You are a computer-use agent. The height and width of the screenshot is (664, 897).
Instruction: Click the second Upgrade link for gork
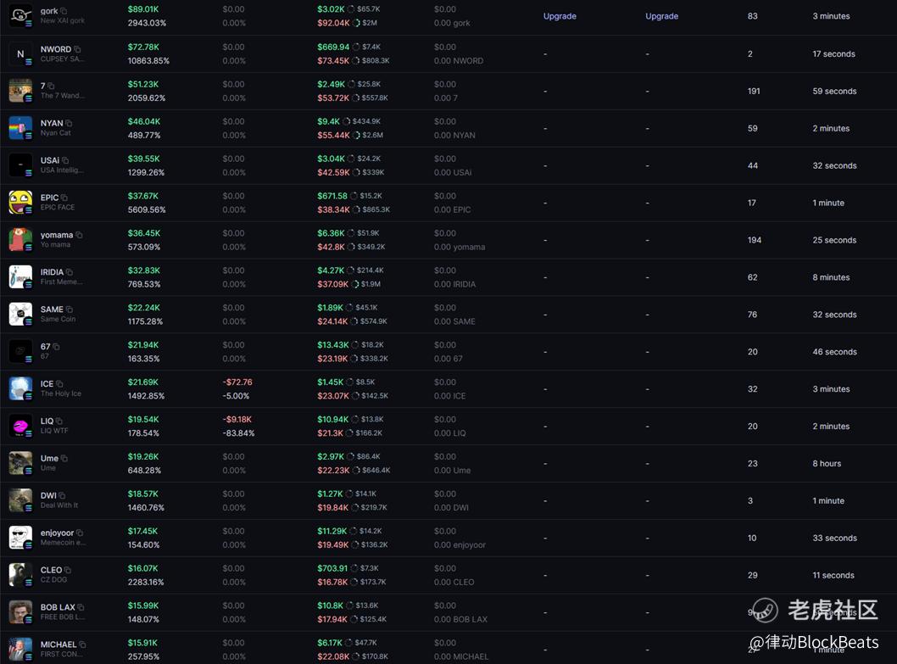661,16
